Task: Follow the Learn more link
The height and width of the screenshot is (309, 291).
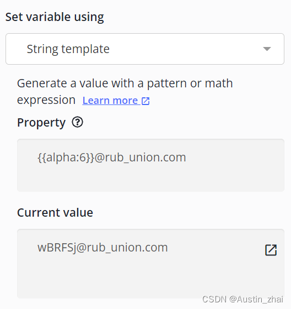Action: [x=110, y=101]
